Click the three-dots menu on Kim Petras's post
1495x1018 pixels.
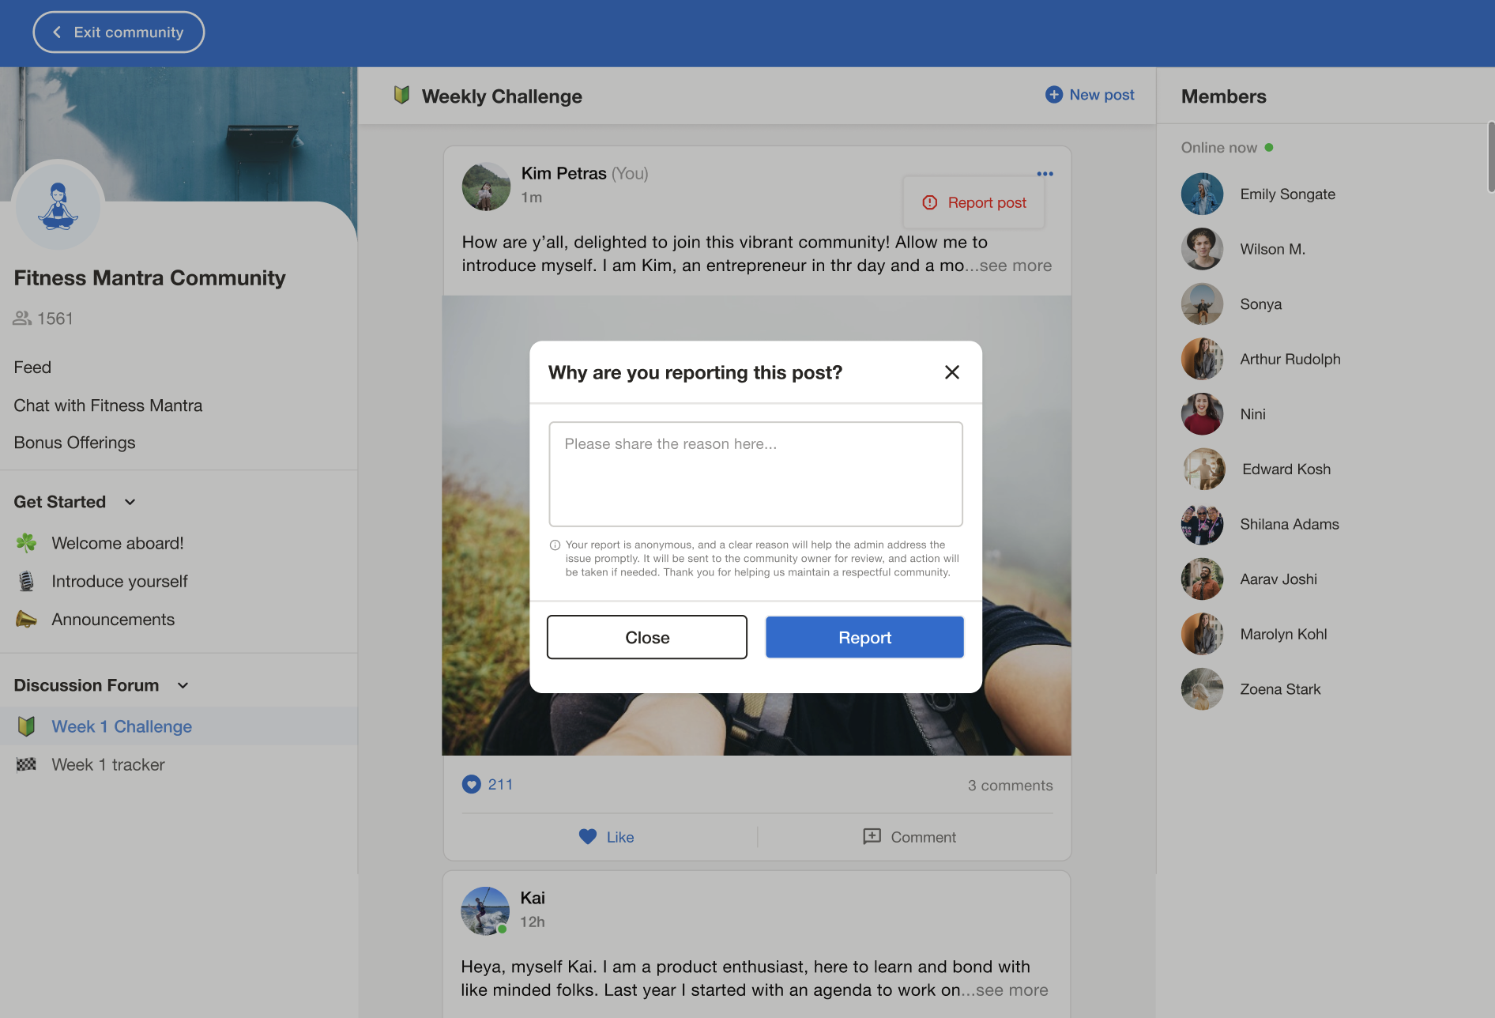point(1045,174)
